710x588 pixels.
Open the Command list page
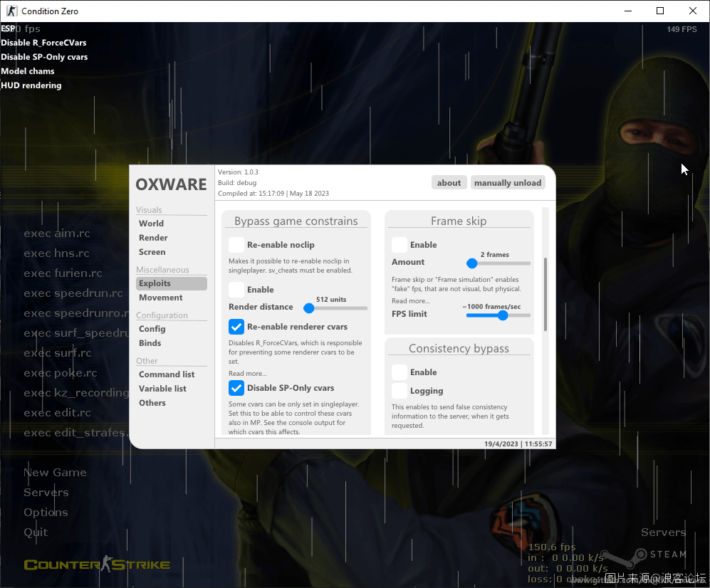[167, 375]
